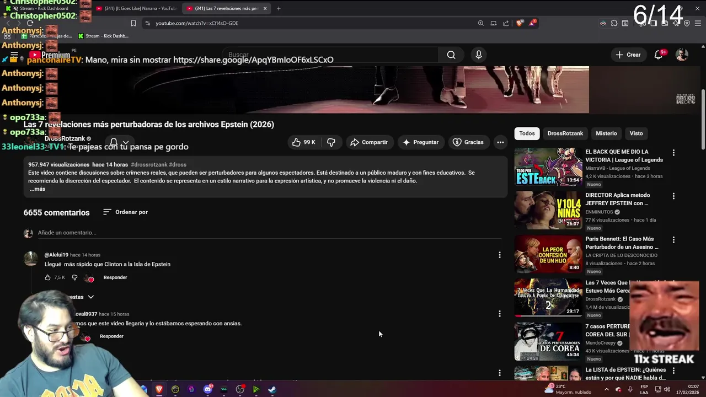Open Steam from the taskbar

tap(272, 389)
